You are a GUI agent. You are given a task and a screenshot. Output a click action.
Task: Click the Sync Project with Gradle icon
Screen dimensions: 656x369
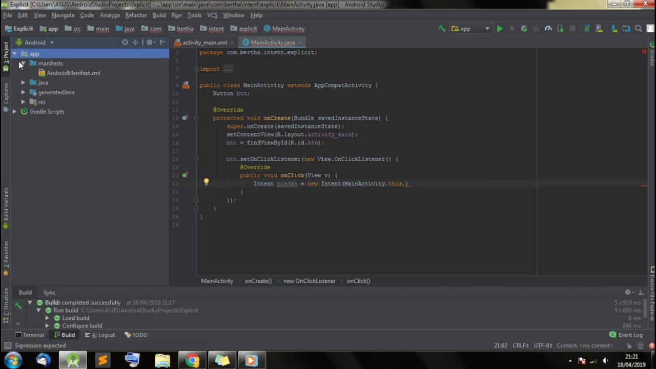[x=587, y=29]
